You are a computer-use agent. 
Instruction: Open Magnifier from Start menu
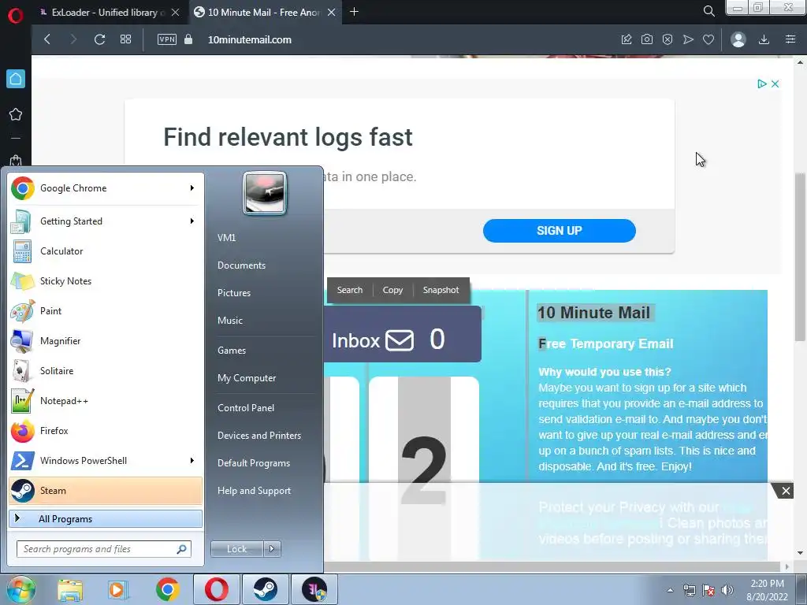(x=106, y=340)
